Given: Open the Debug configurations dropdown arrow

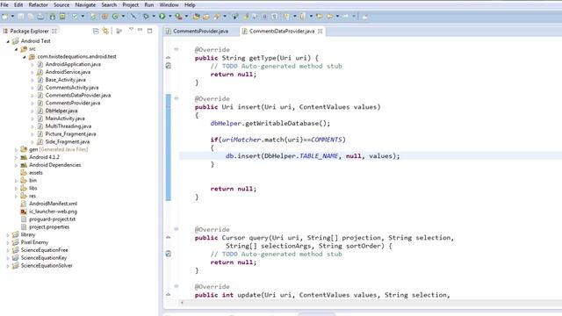Looking at the screenshot, I should point(154,17).
